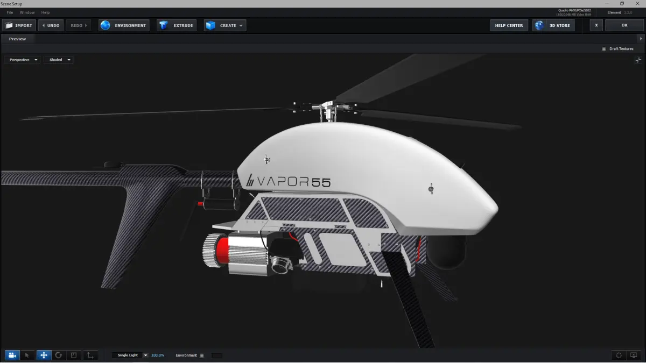Select the Preview tab
Viewport: 646px width, 363px height.
(x=17, y=39)
